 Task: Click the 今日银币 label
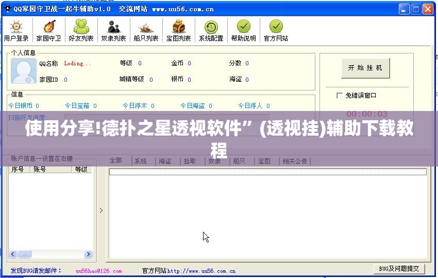coord(20,106)
